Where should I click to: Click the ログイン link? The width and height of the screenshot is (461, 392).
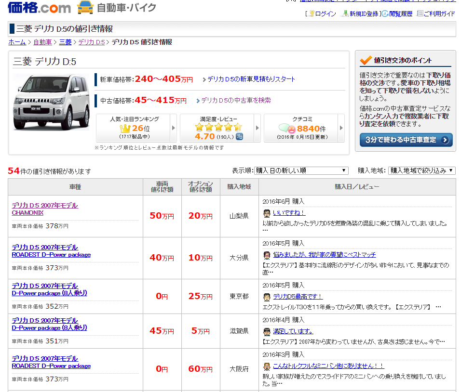point(325,14)
